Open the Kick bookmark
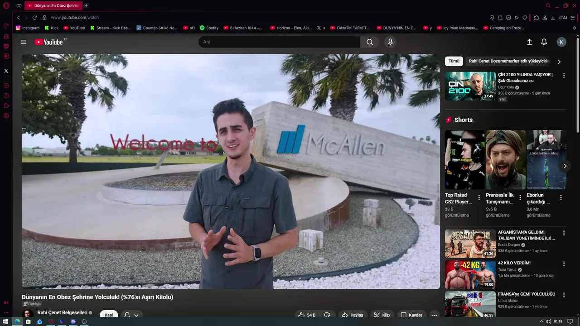 [x=52, y=28]
